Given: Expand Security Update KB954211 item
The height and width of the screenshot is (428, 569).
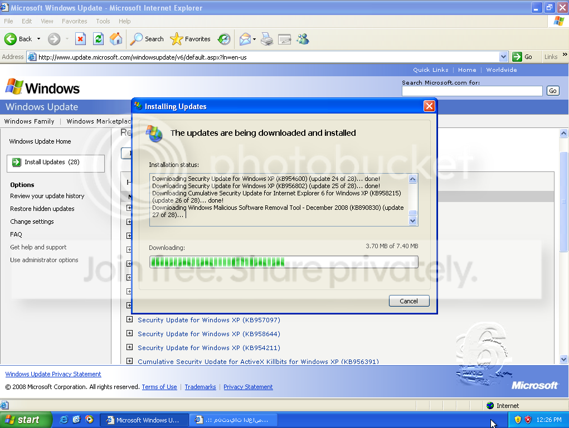Looking at the screenshot, I should (129, 347).
